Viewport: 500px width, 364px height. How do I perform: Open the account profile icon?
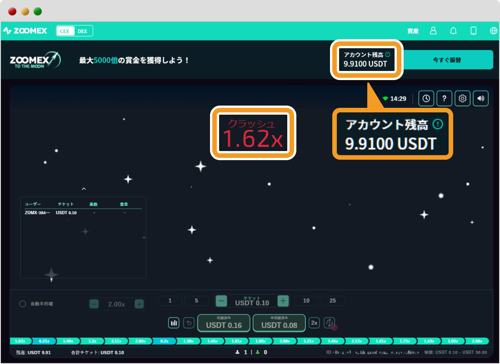(x=433, y=30)
